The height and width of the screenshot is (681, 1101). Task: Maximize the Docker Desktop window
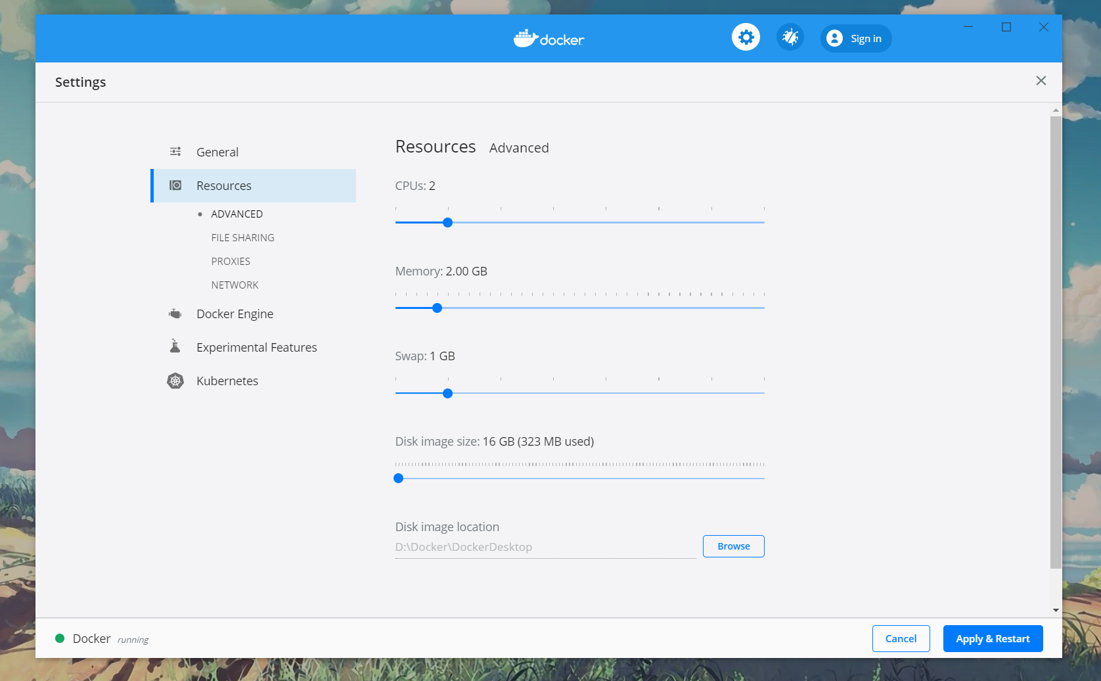pos(1006,27)
